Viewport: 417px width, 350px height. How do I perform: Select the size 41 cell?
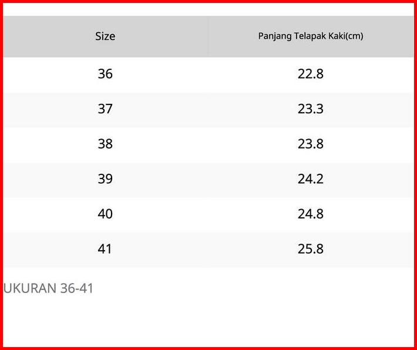[105, 249]
